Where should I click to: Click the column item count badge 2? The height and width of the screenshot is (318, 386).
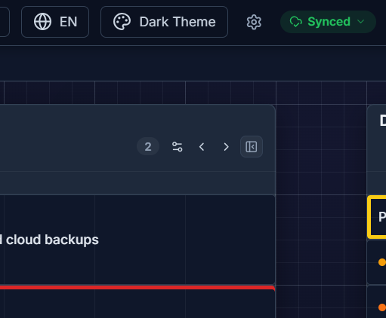[148, 146]
